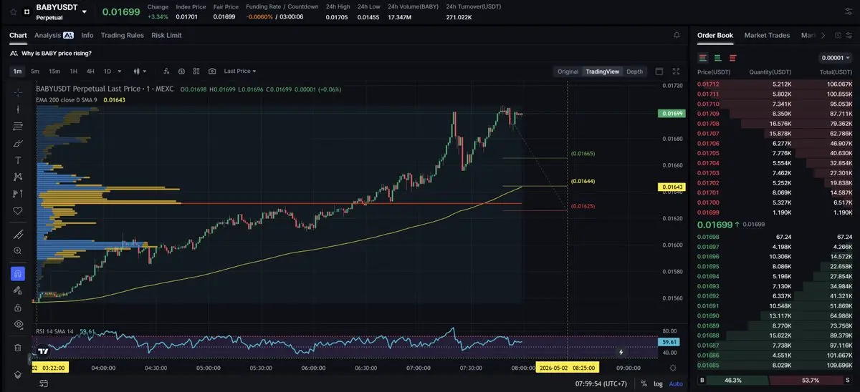This screenshot has height=392, width=860.
Task: Open the Info tab
Action: tap(87, 35)
